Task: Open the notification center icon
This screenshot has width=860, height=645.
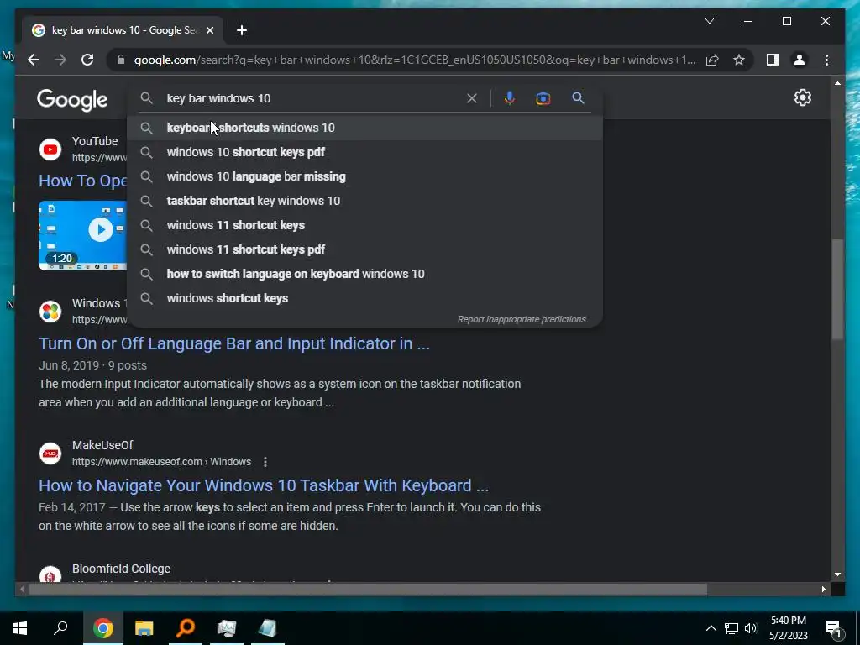Action: (833, 629)
